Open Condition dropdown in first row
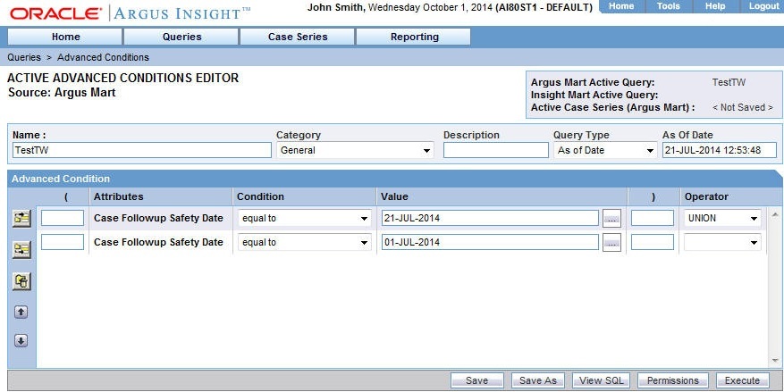The image size is (784, 392). (x=304, y=218)
